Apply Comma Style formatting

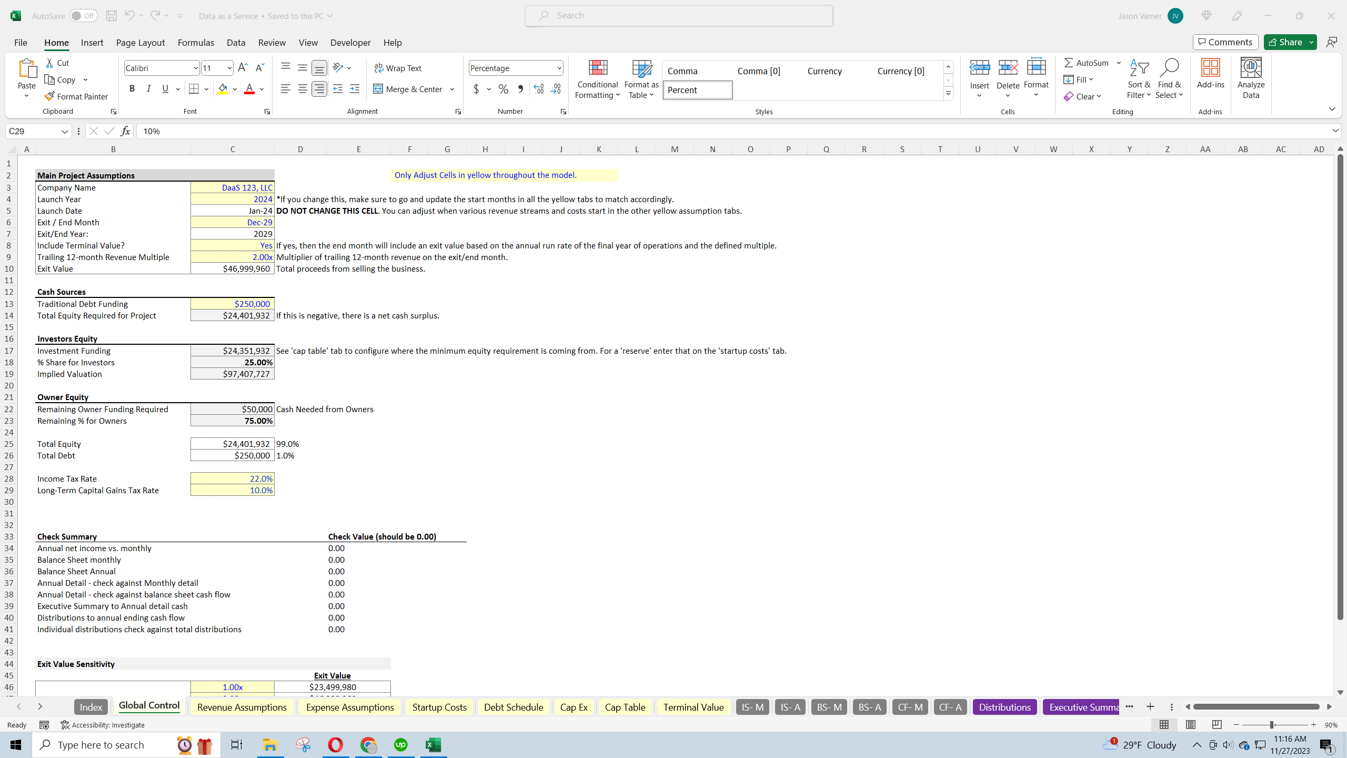pyautogui.click(x=520, y=89)
